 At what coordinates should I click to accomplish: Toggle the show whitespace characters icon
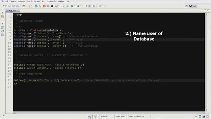[x=93, y=6]
